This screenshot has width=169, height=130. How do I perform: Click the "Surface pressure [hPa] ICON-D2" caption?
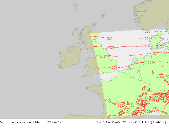pos(31,122)
